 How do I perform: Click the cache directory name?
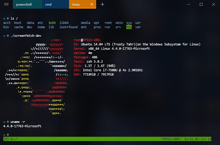(x=19, y=27)
